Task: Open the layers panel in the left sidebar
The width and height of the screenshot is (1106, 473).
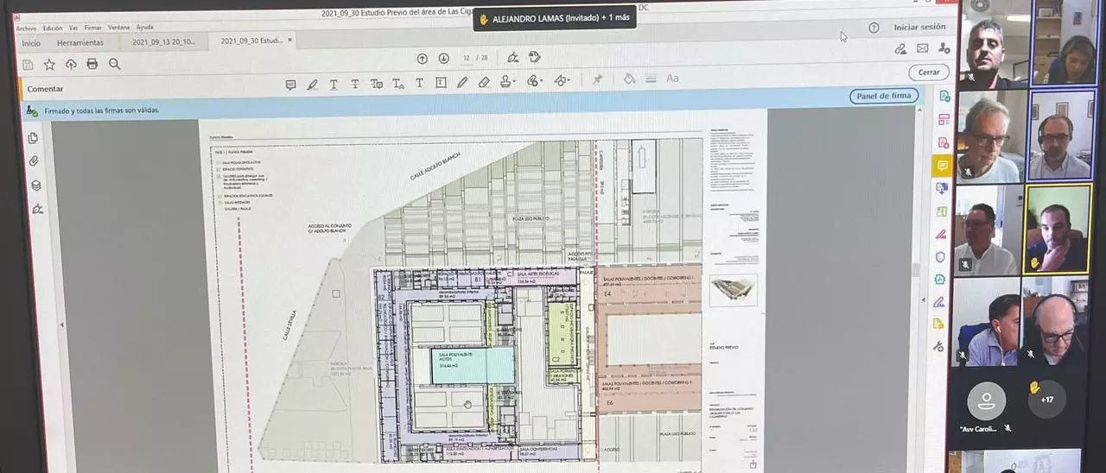Action: click(x=35, y=185)
